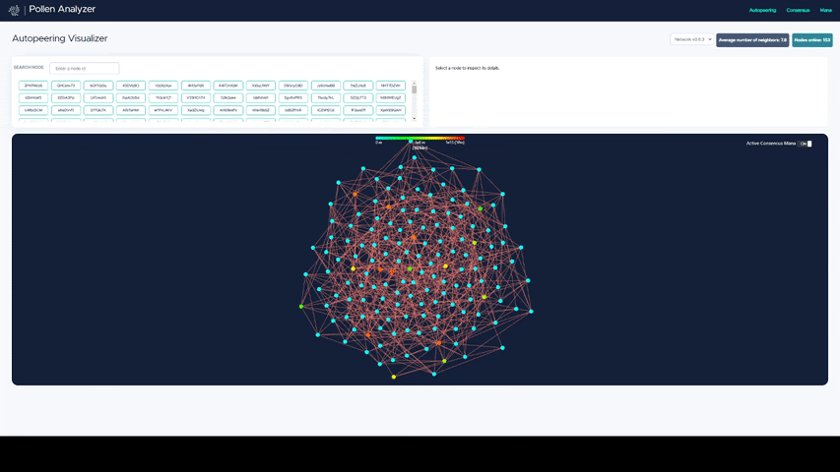Viewport: 840px width, 472px height.
Task: Click the Average number of neighbors badge
Action: 752,39
